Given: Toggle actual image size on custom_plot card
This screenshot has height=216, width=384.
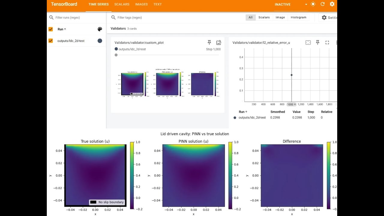Looking at the screenshot, I should (219, 43).
